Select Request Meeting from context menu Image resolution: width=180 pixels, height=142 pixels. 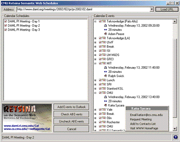coord(141,119)
